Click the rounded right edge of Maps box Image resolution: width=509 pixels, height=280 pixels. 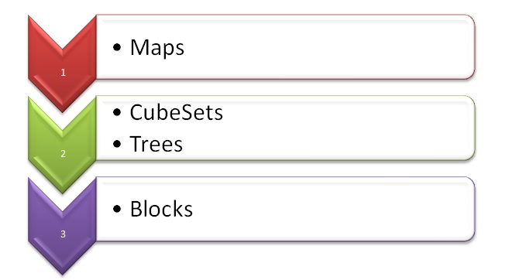tap(475, 47)
